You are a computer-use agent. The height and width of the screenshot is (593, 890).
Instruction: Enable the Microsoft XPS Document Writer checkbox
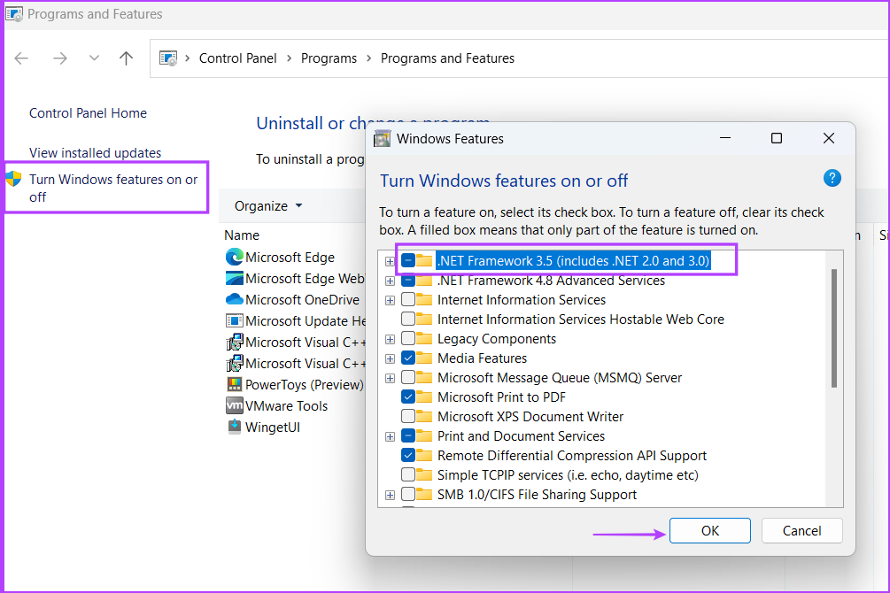(x=407, y=416)
